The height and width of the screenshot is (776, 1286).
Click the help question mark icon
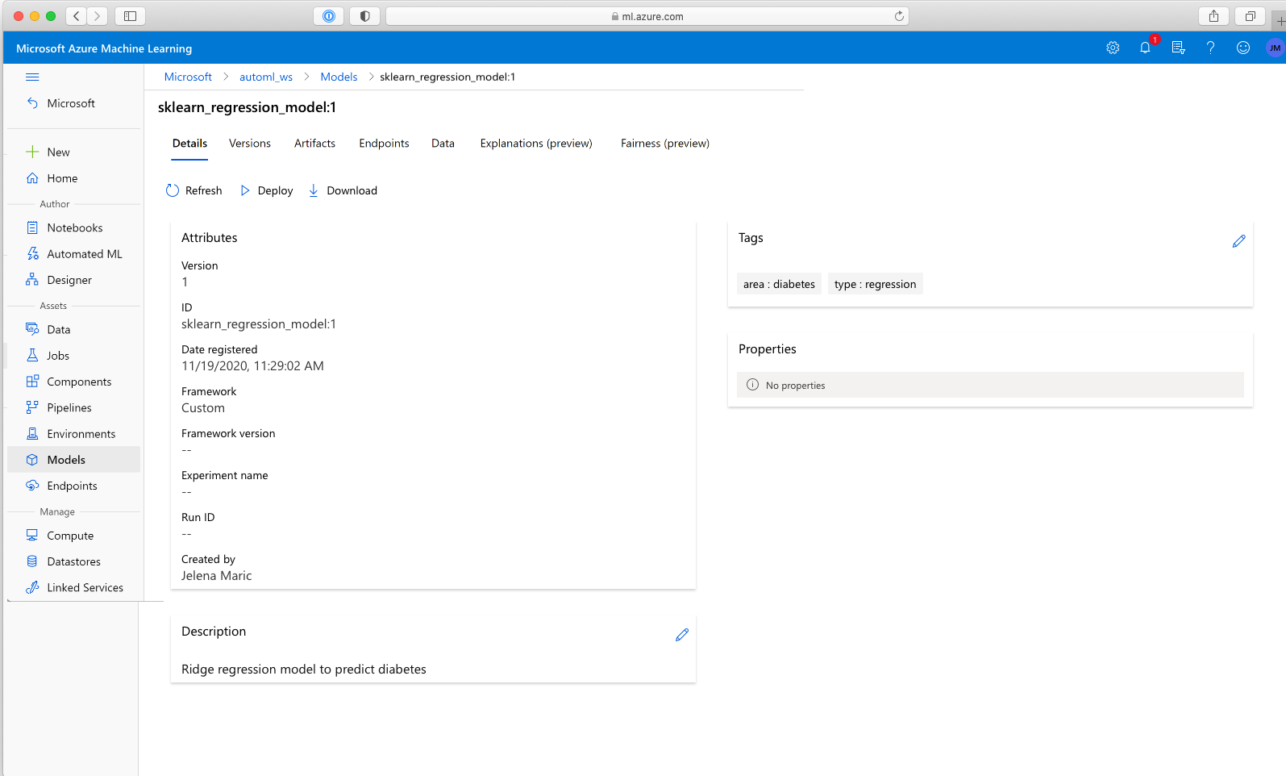(x=1210, y=48)
